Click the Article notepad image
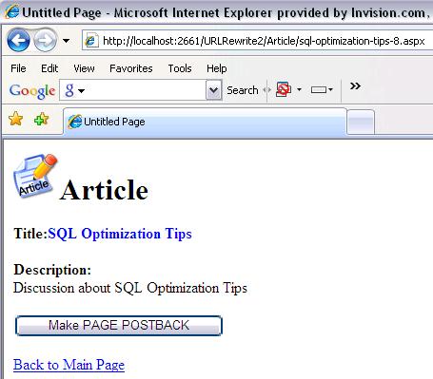 click(35, 177)
